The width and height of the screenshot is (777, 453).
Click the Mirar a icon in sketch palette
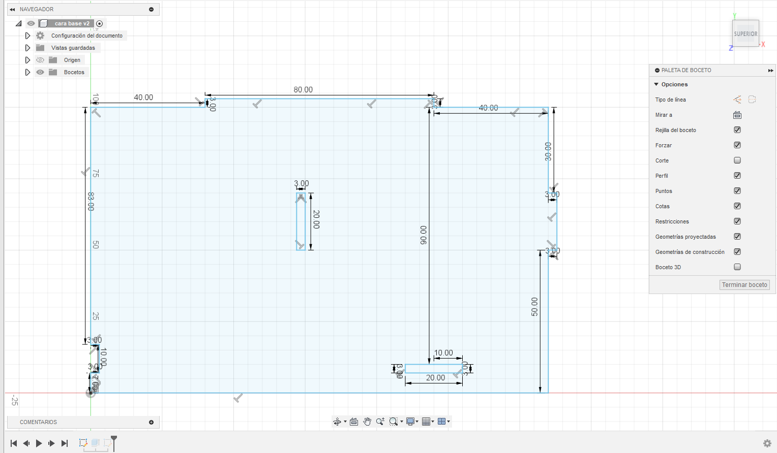[x=737, y=115]
